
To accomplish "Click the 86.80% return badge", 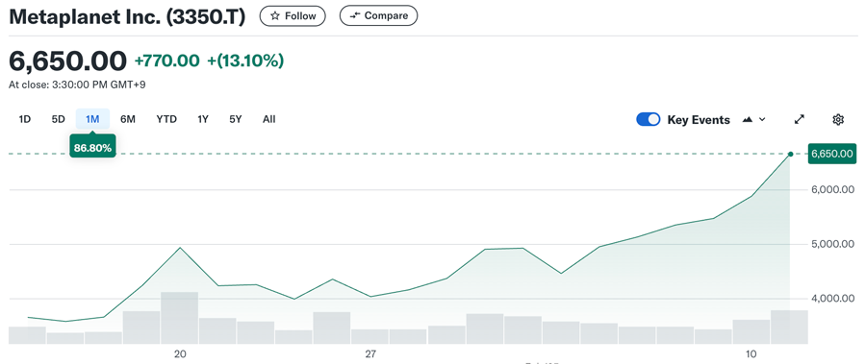I will 92,148.
